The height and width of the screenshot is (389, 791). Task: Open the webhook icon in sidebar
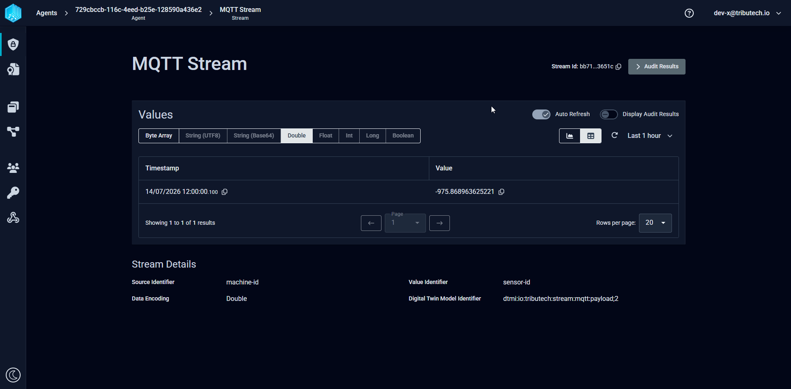coord(13,217)
